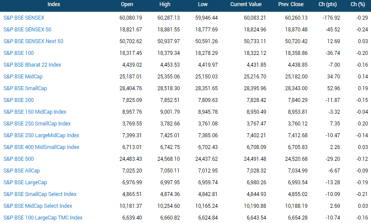The width and height of the screenshot is (371, 223).
Task: Select MidCap points change 34.70
Action: (x=334, y=77)
